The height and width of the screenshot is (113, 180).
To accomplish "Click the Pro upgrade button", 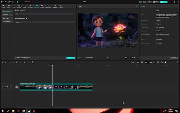I will coord(149,2).
